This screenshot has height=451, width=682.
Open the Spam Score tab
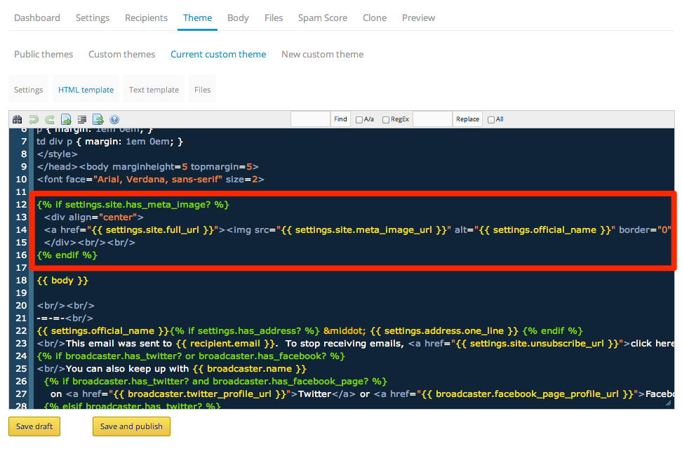(323, 18)
